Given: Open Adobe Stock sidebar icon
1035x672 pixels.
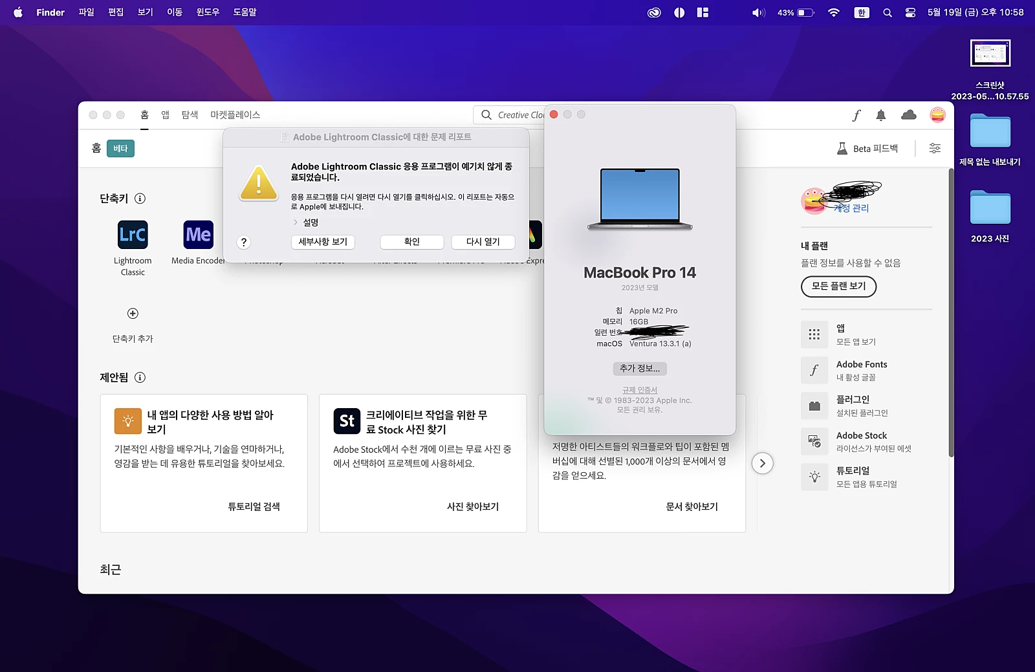Looking at the screenshot, I should click(814, 441).
